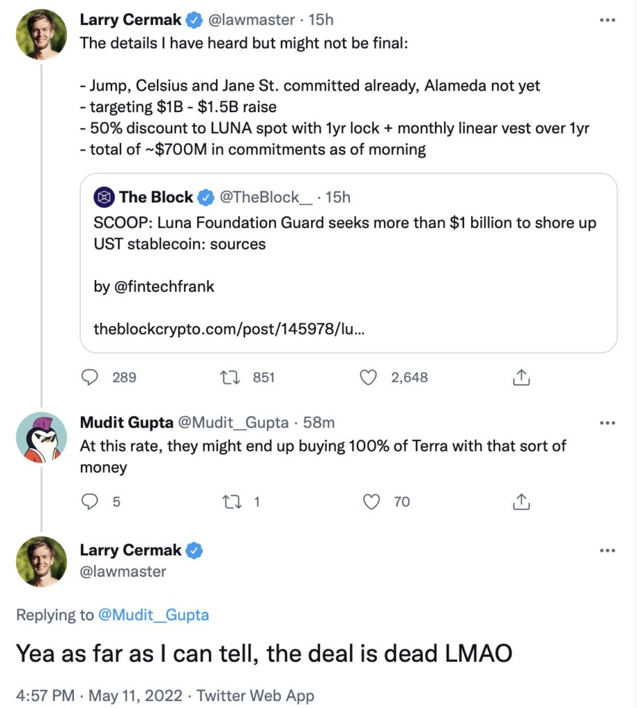The height and width of the screenshot is (708, 637).
Task: Reply to Larry Cermak's first tweet
Action: pyautogui.click(x=91, y=377)
